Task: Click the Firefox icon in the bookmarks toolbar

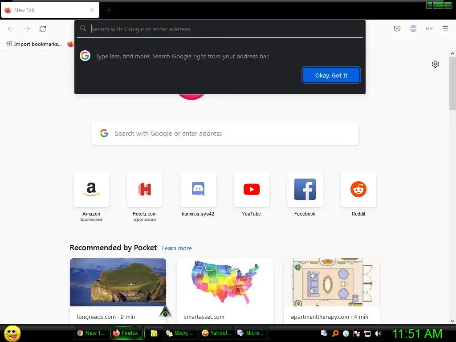Action: point(70,44)
